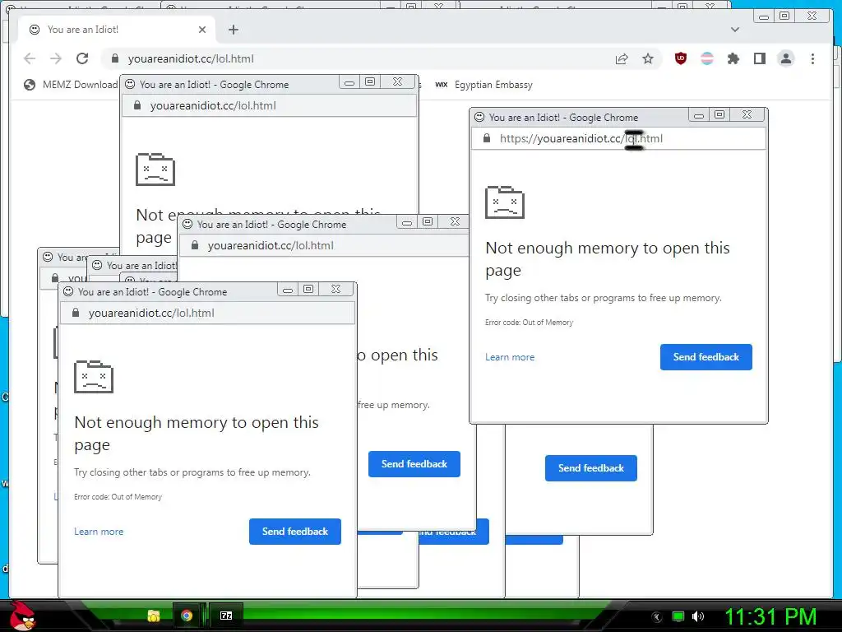Click lock icon in popup with https:// URL
Viewport: 842px width, 632px height.
[x=487, y=138]
